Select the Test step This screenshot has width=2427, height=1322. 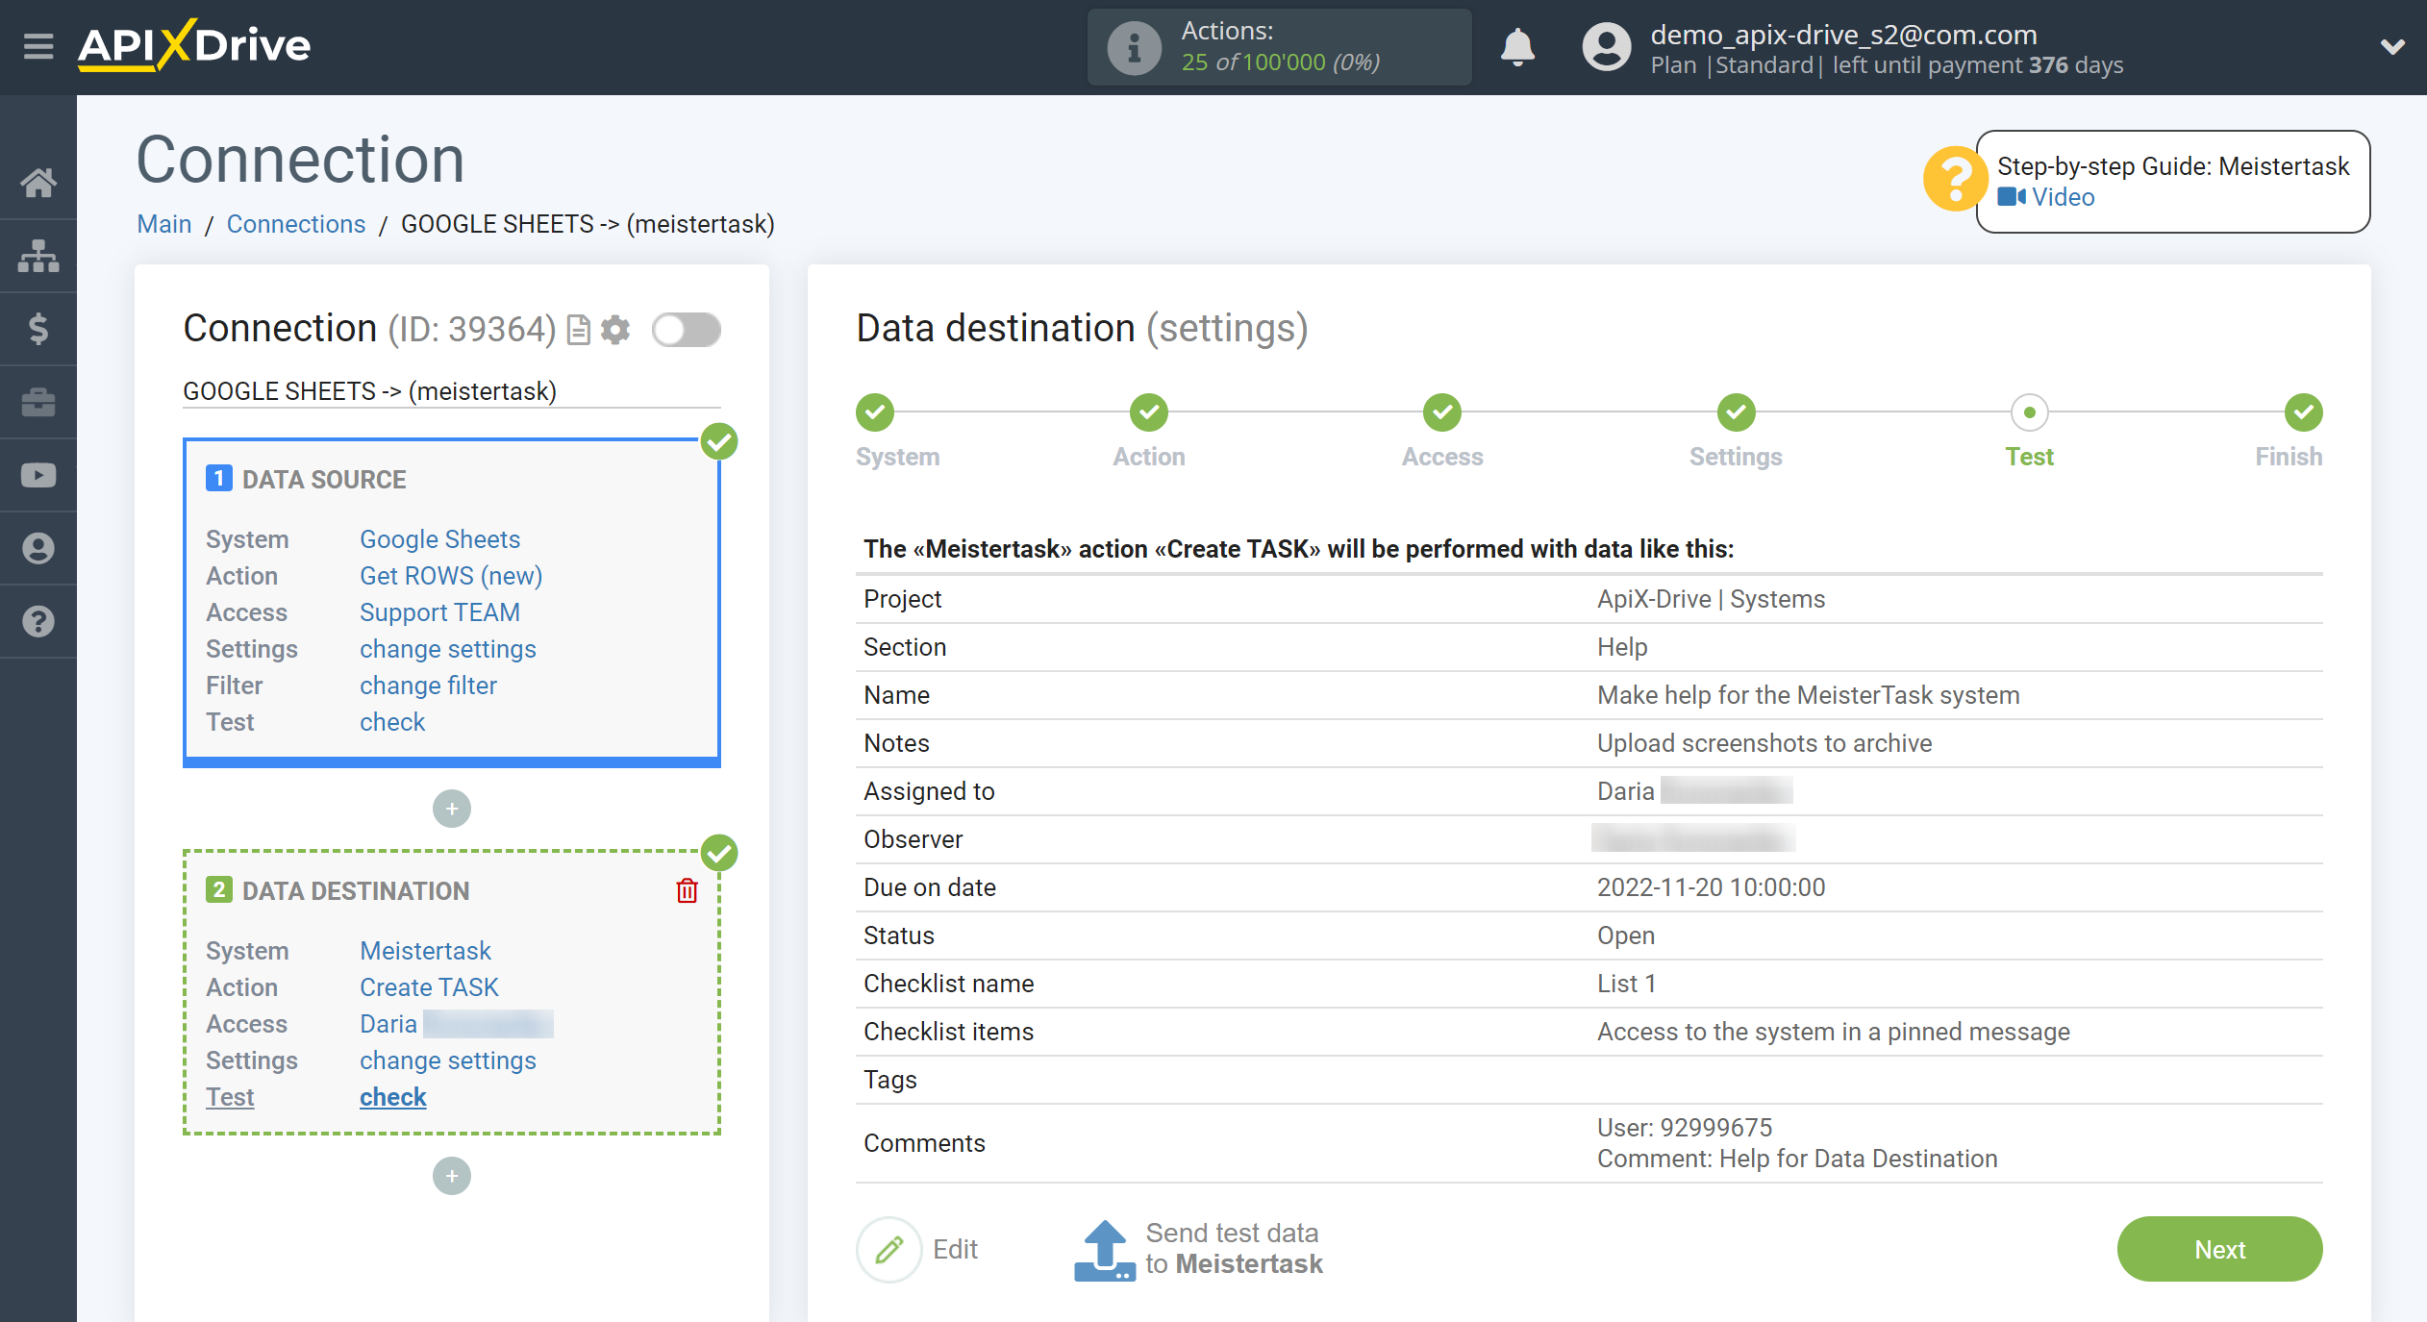click(x=2030, y=412)
